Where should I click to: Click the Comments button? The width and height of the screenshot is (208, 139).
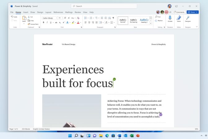[179, 12]
